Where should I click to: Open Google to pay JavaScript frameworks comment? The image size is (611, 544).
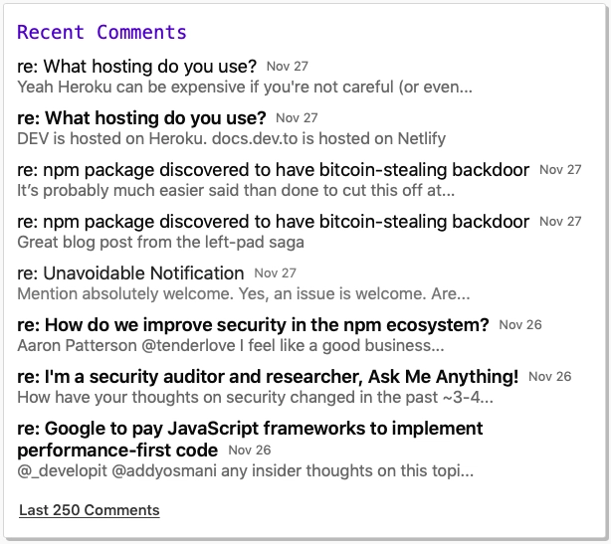pyautogui.click(x=250, y=440)
